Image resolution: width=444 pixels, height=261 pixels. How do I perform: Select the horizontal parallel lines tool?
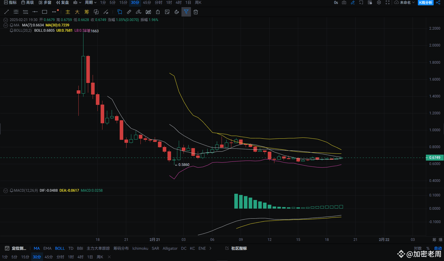coord(16,12)
